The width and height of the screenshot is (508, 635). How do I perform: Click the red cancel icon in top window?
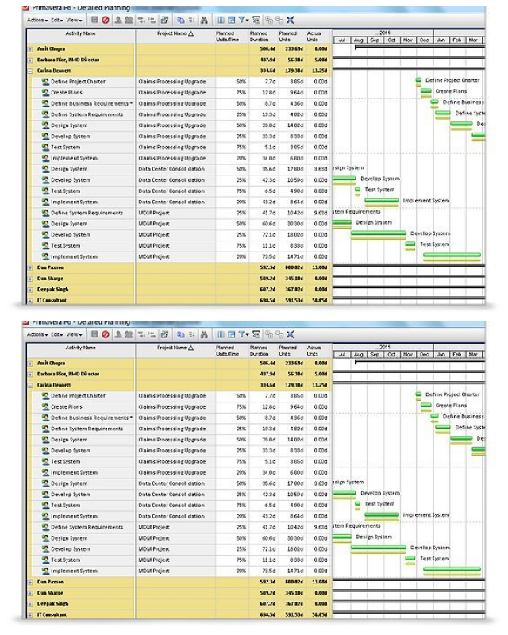(x=106, y=20)
